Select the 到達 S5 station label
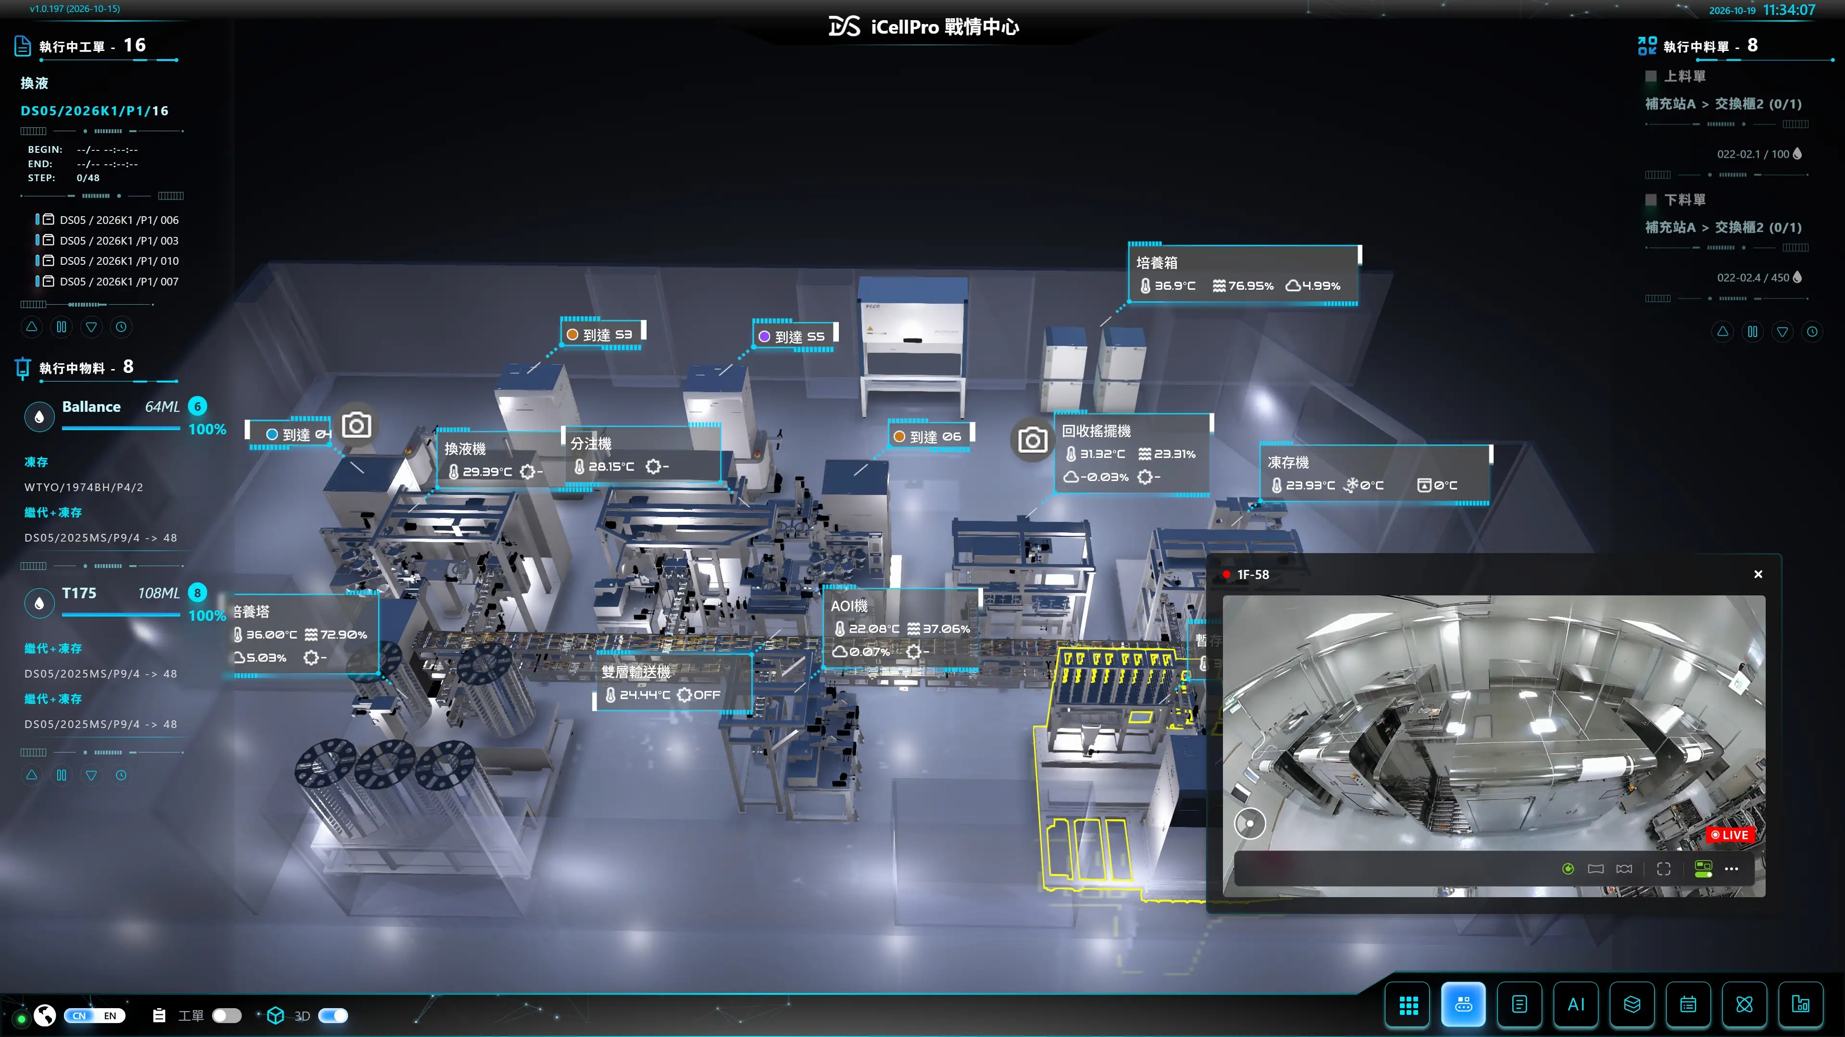1845x1037 pixels. click(x=794, y=336)
